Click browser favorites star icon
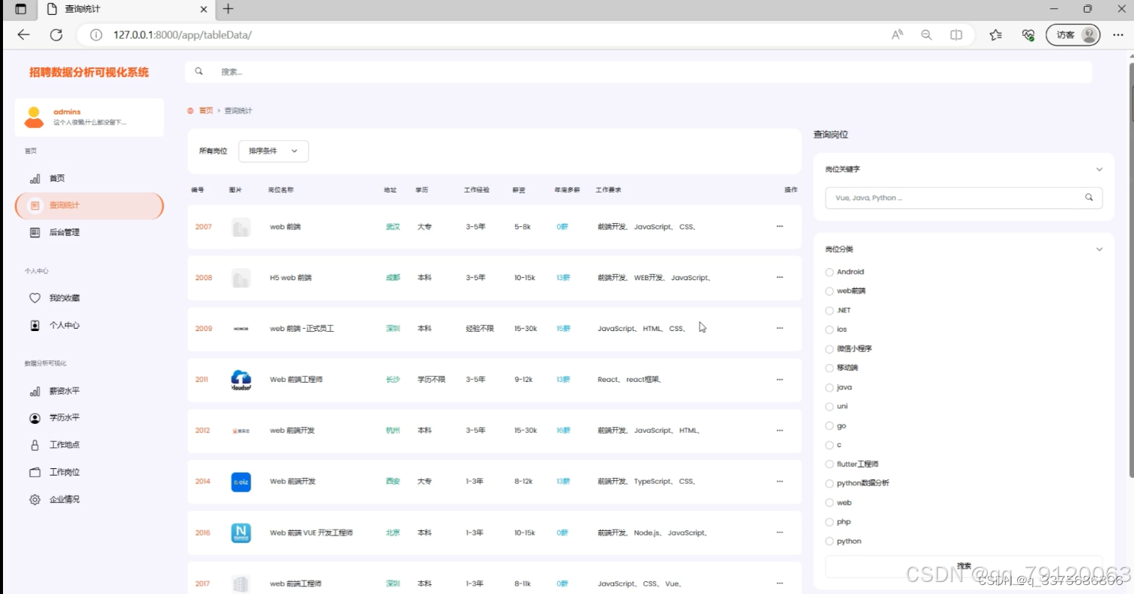Image resolution: width=1134 pixels, height=594 pixels. 995,34
